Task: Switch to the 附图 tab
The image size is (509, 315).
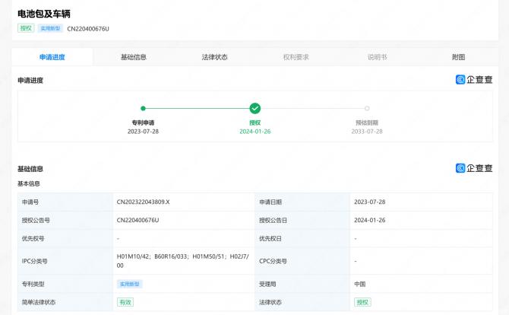Action: coord(458,57)
